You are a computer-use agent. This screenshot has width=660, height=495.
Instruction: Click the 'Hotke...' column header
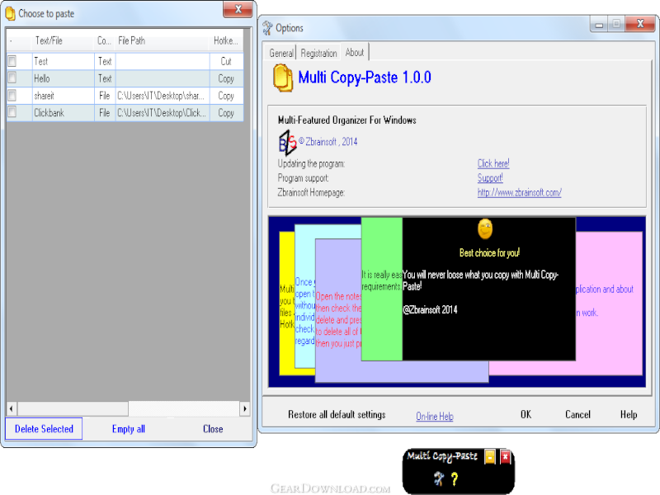click(226, 40)
